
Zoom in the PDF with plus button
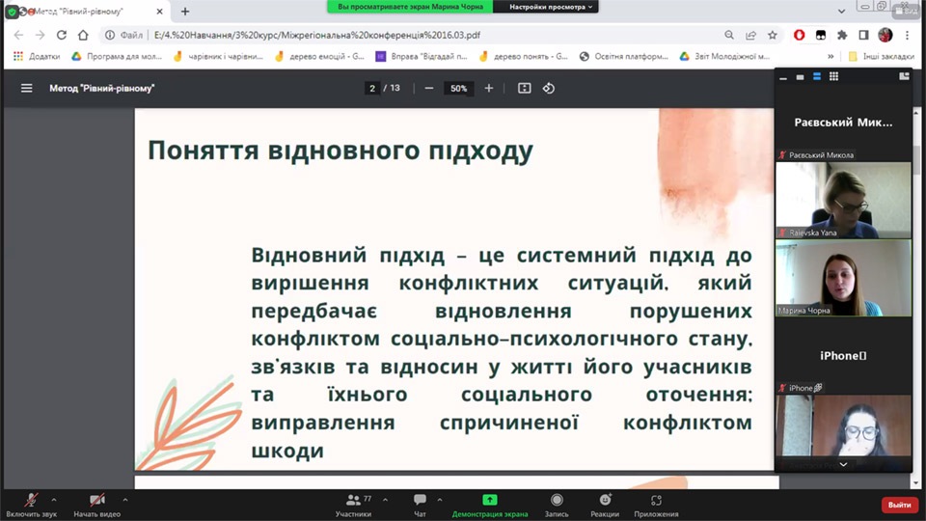click(x=489, y=88)
